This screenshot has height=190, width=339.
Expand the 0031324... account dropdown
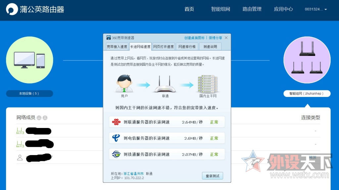[315, 9]
